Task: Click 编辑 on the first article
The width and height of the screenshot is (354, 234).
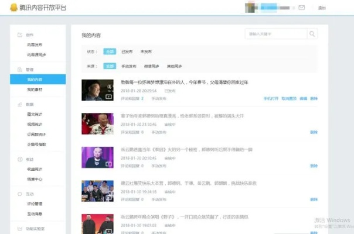Action: [303, 98]
